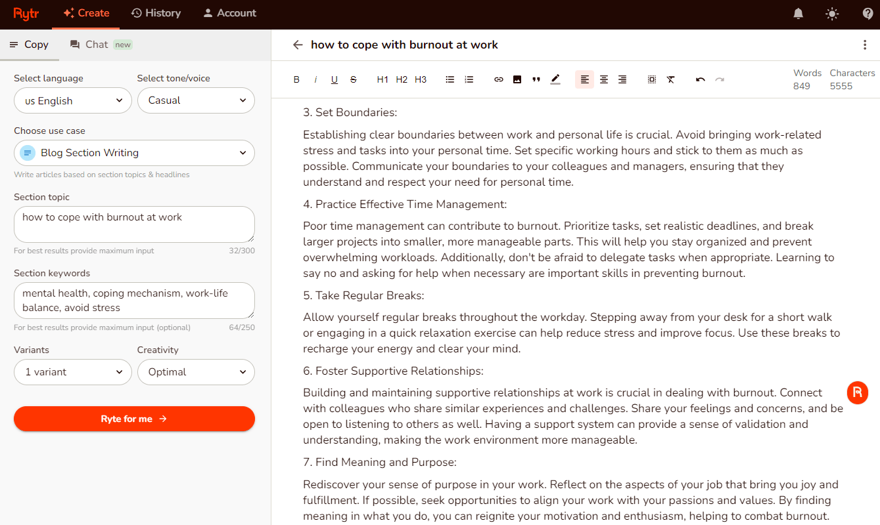Open the History menu item

coord(156,13)
